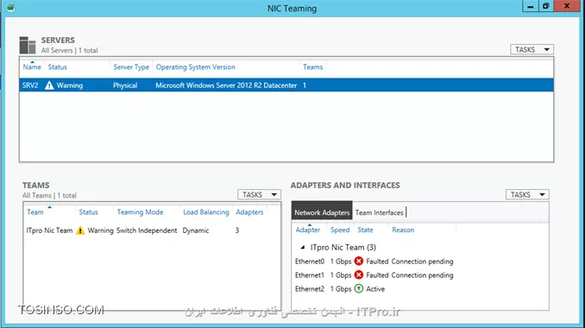Click the warning icon beside ITpro Nic Team
This screenshot has height=328, width=585.
tap(80, 230)
